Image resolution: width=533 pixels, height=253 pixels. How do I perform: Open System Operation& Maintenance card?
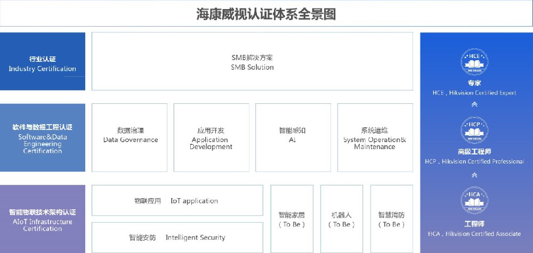click(x=375, y=137)
